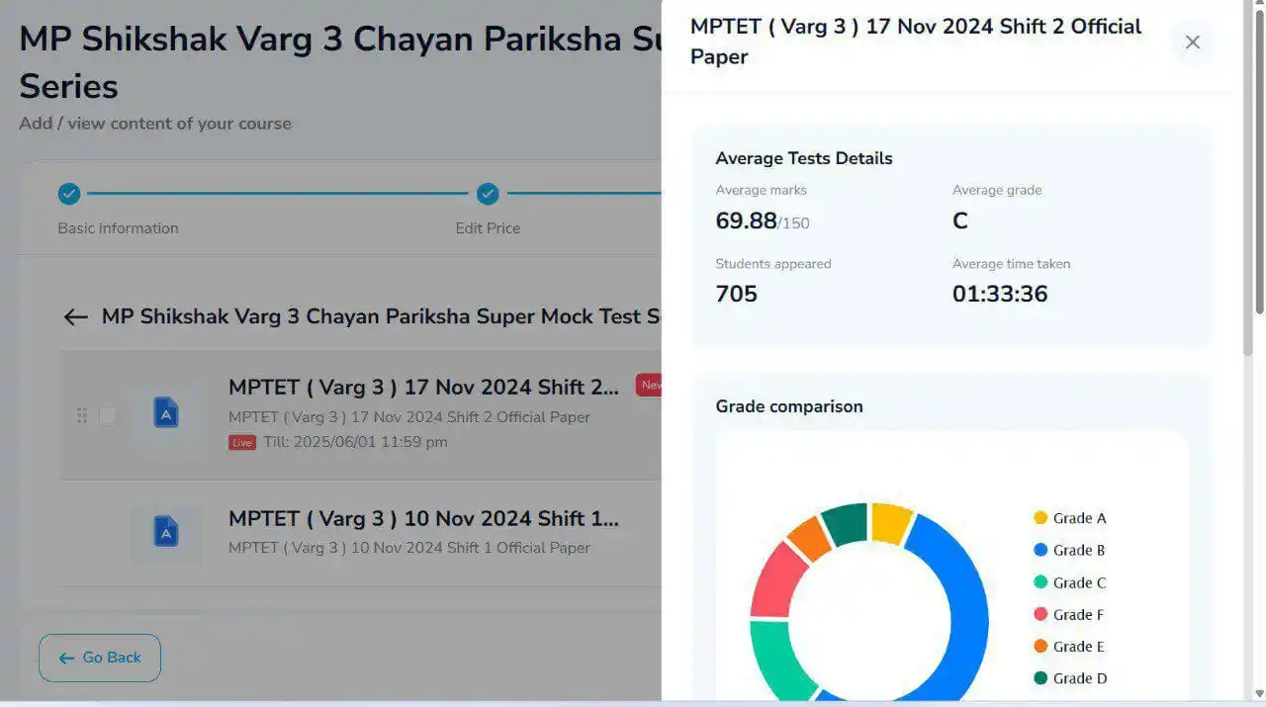Click the "Average Tests Details" heading
Viewport: 1266px width, 707px height.
coord(804,158)
